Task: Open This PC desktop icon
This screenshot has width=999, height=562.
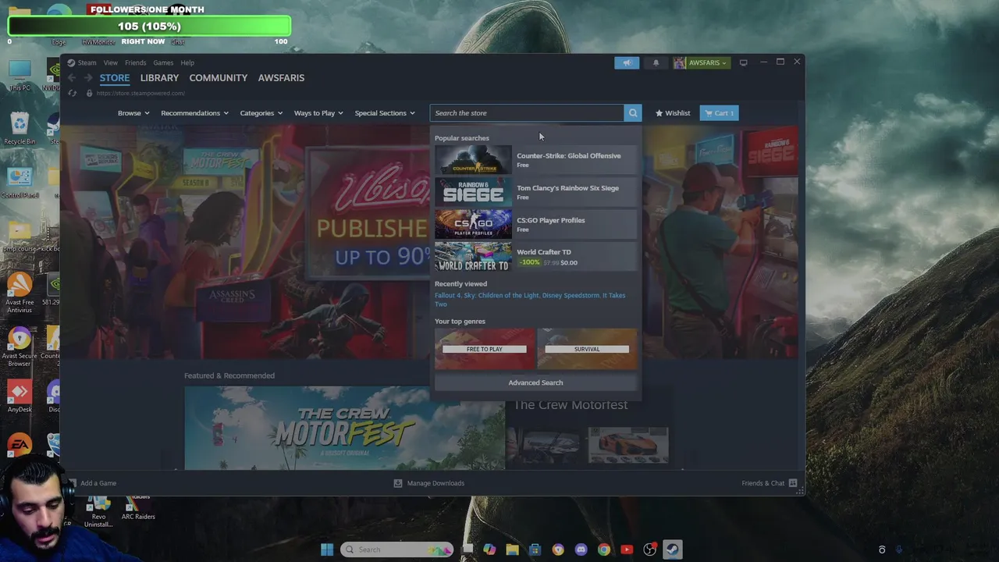Action: tap(20, 76)
